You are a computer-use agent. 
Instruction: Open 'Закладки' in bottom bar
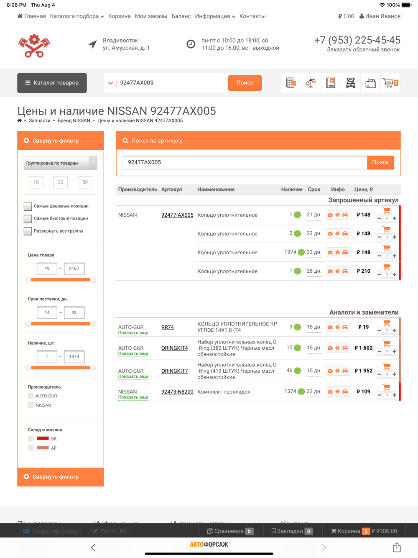click(292, 531)
